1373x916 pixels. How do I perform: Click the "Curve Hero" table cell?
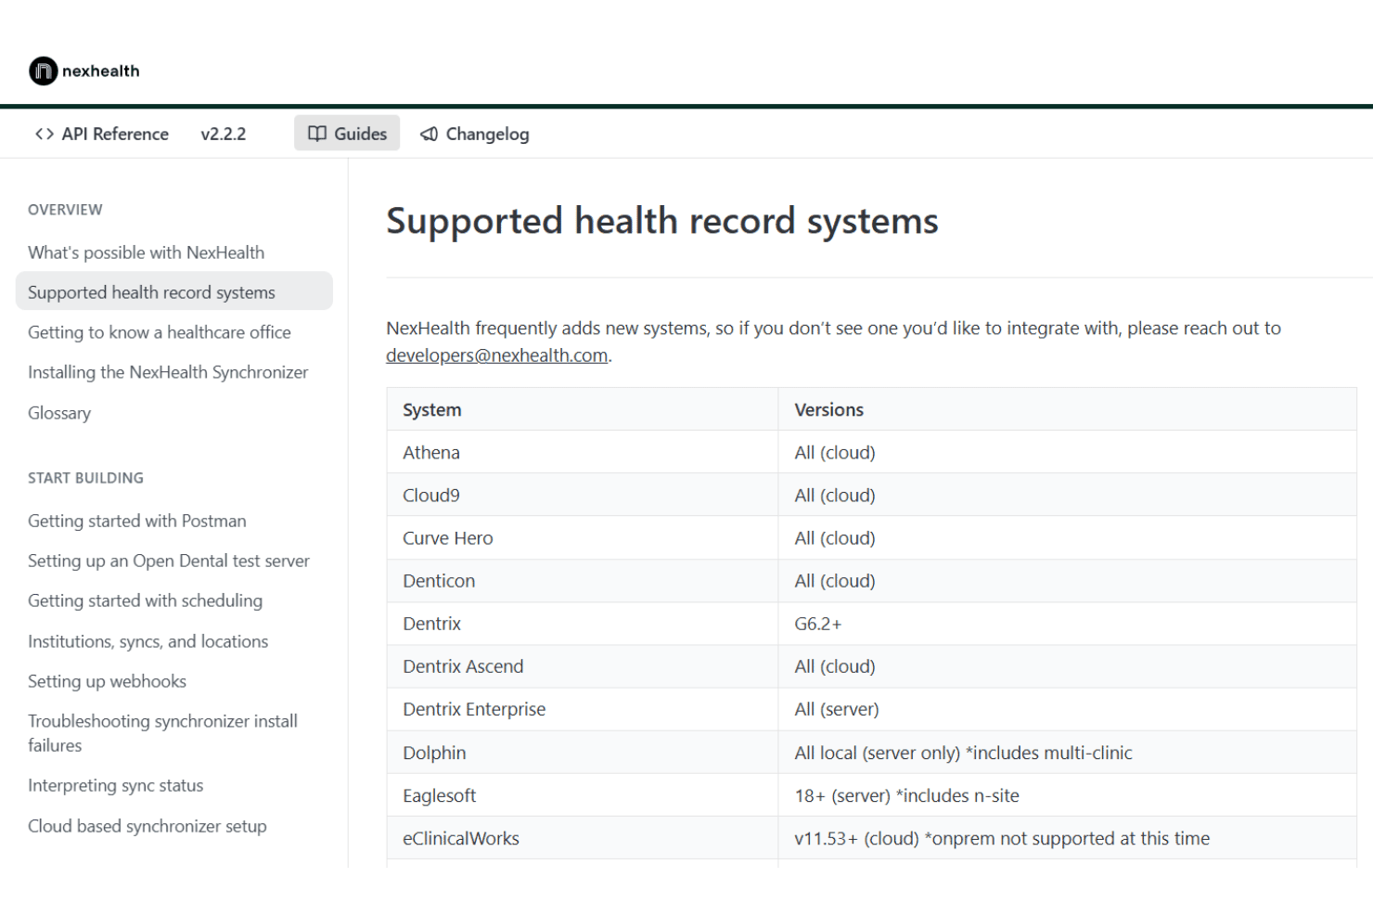pos(583,537)
